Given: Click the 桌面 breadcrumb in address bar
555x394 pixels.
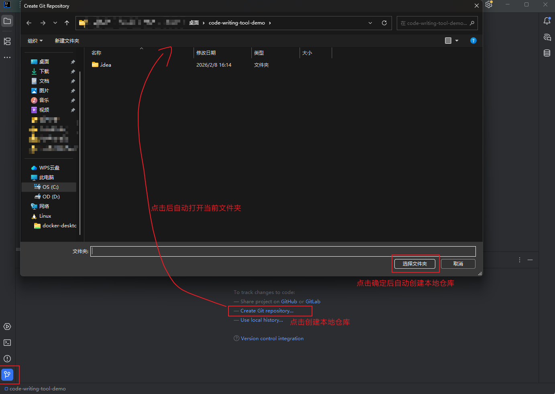Looking at the screenshot, I should (x=194, y=23).
